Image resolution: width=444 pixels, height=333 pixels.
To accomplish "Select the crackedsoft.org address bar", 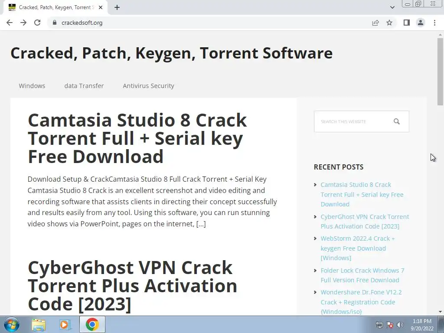I will pyautogui.click(x=209, y=23).
